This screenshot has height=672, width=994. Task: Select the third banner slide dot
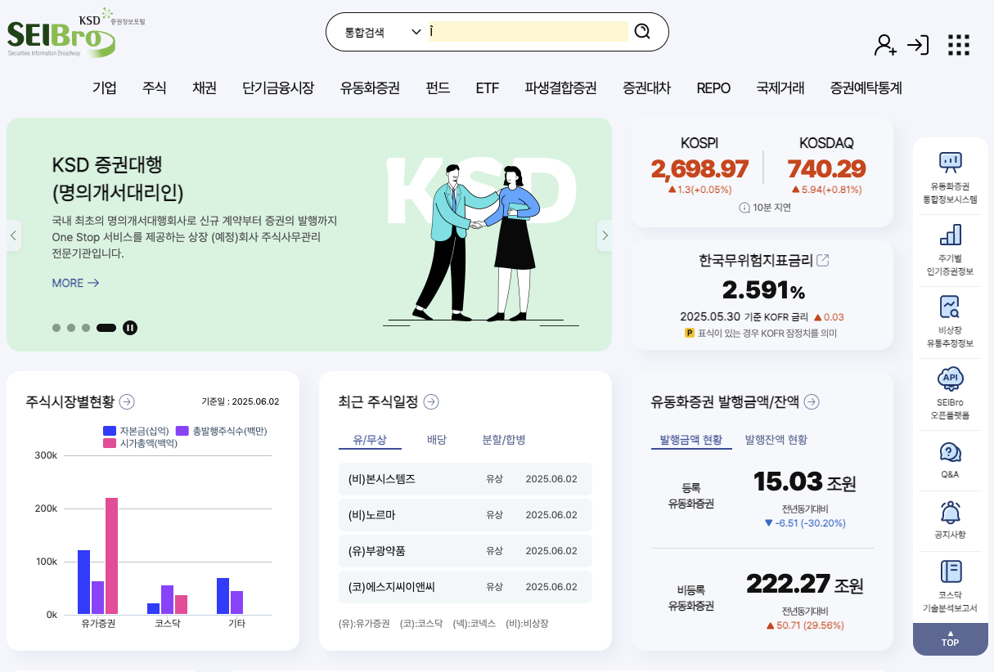click(86, 328)
